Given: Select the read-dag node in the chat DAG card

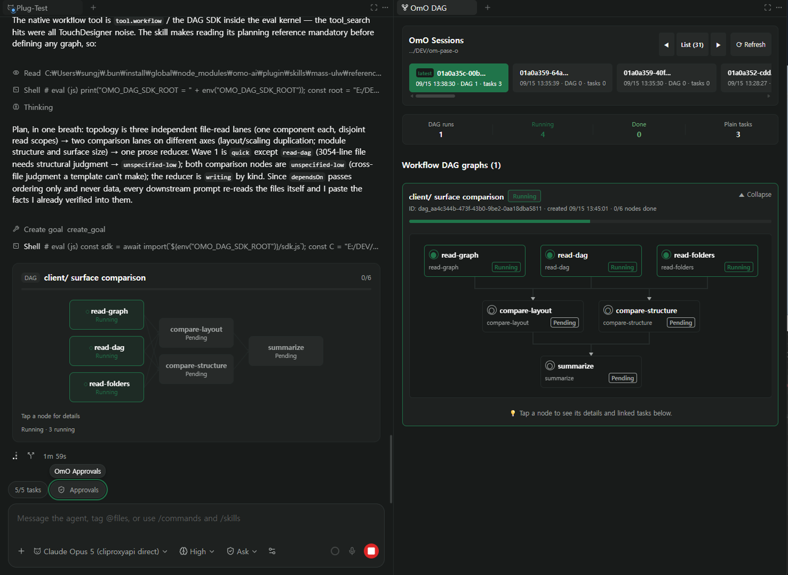Looking at the screenshot, I should pos(106,351).
